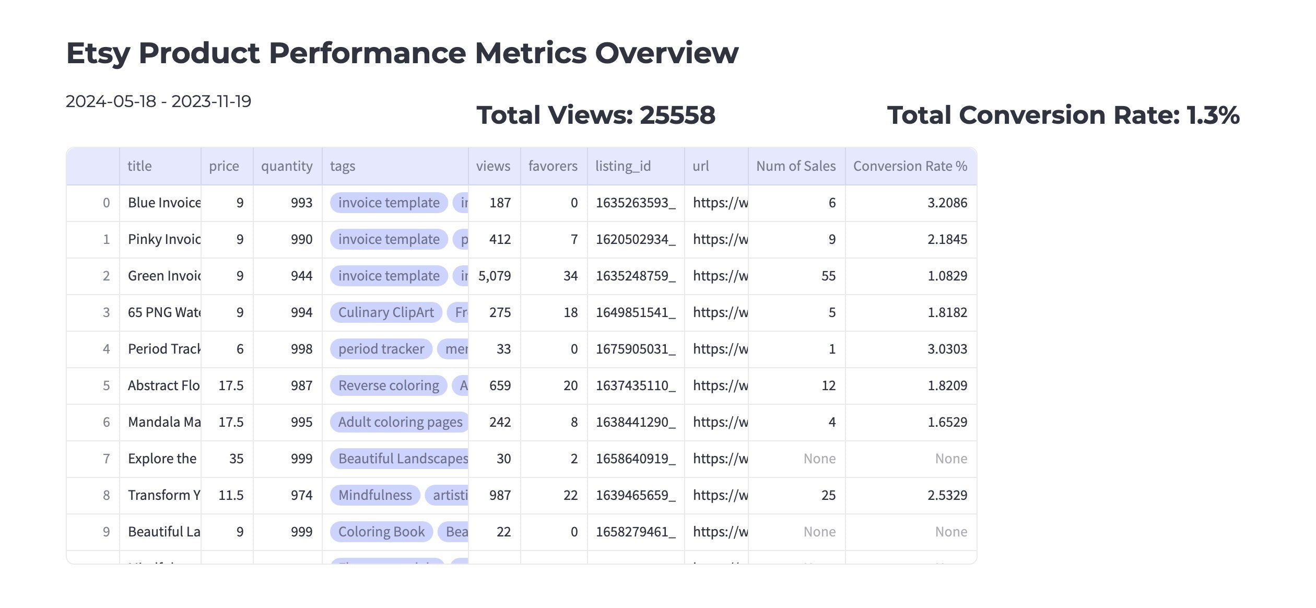Viewport: 1316px width, 608px height.
Task: Select the listing_id column header
Action: (636, 166)
